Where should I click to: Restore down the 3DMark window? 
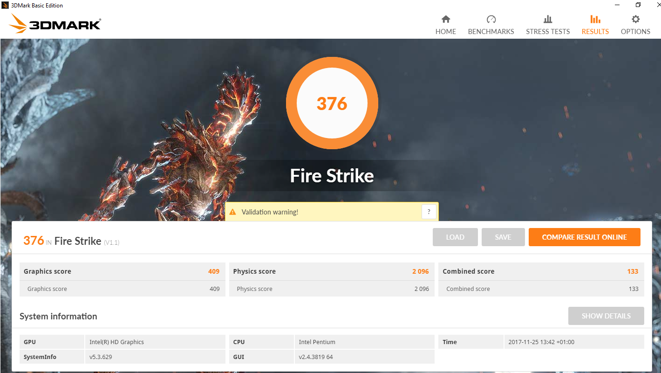pyautogui.click(x=638, y=5)
